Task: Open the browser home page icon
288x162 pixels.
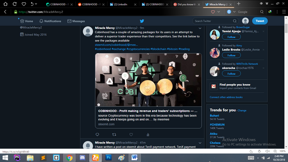Action: pos(5,4)
